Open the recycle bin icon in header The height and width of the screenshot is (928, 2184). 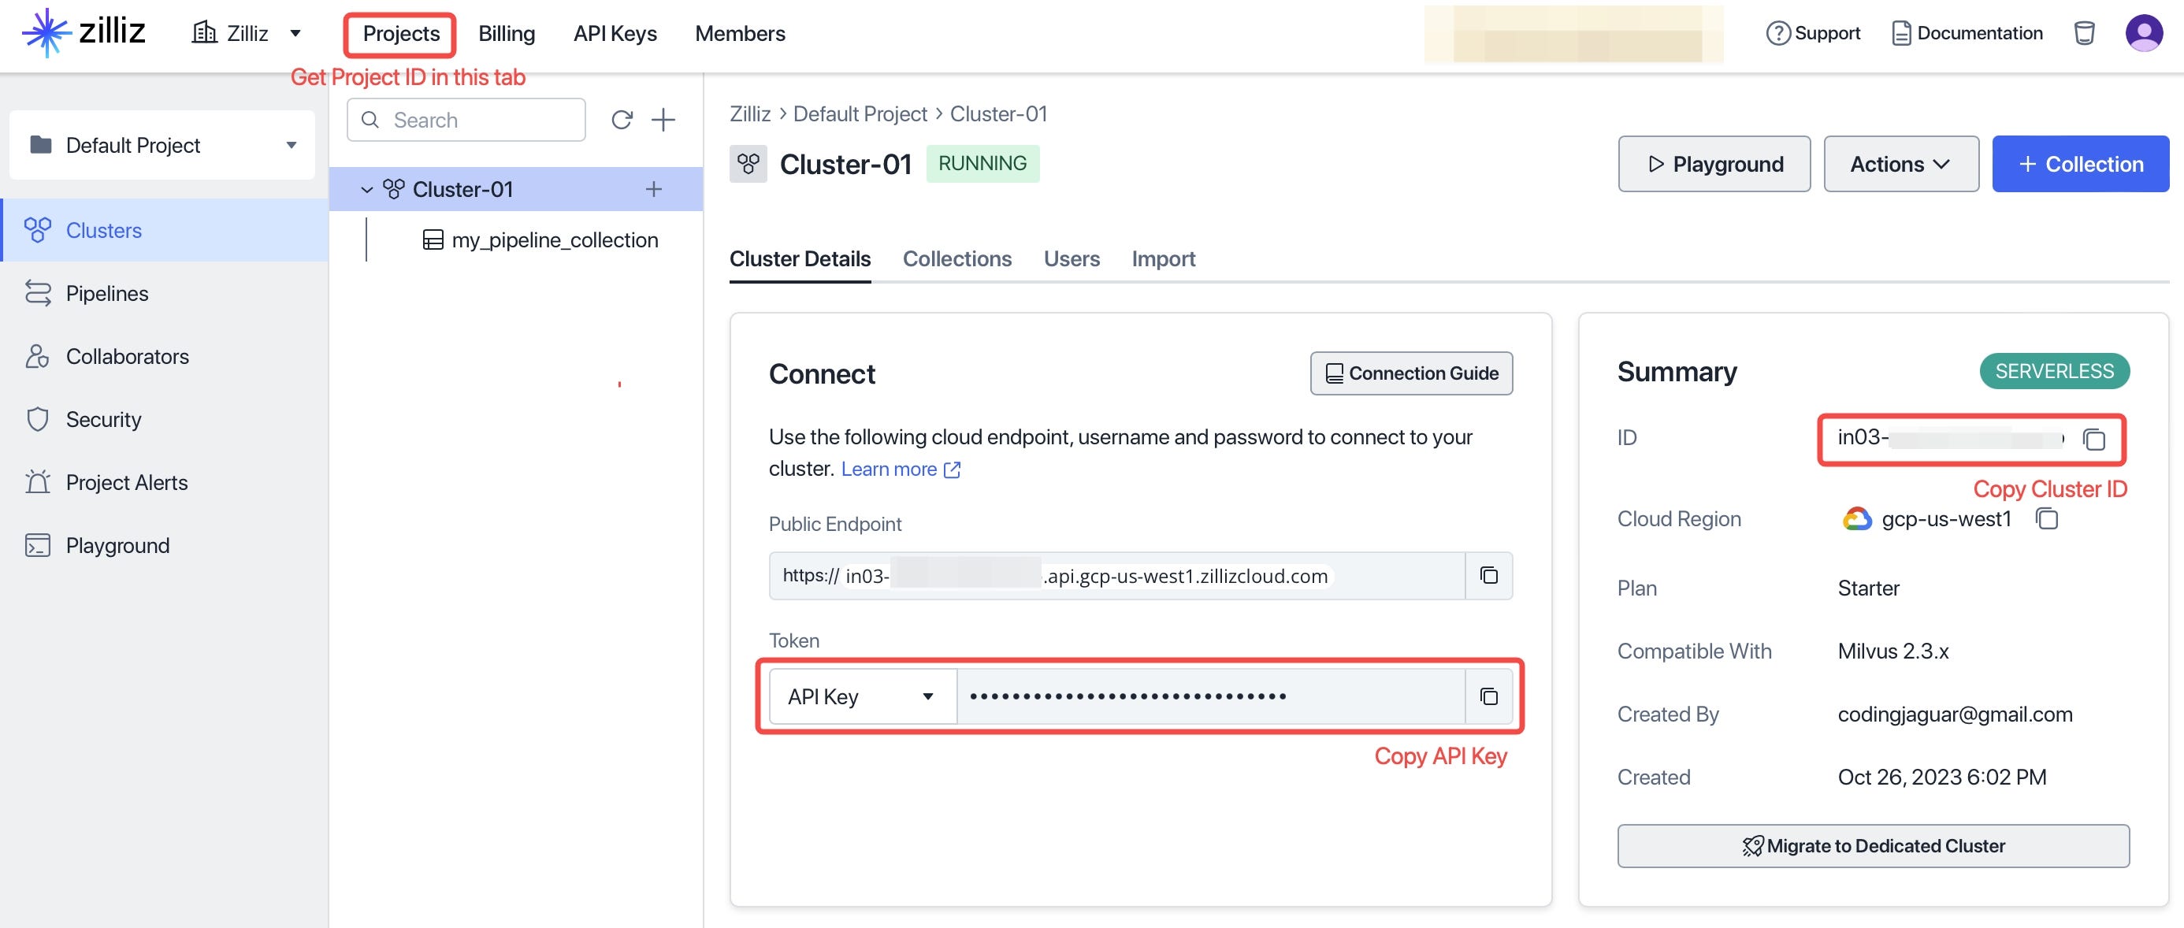[x=2084, y=33]
